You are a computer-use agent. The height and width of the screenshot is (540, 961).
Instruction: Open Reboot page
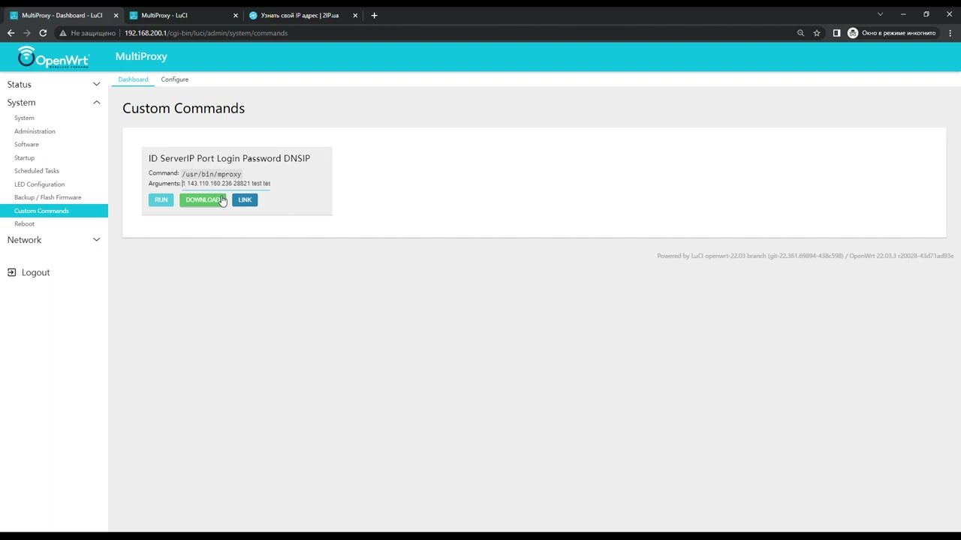click(x=24, y=223)
